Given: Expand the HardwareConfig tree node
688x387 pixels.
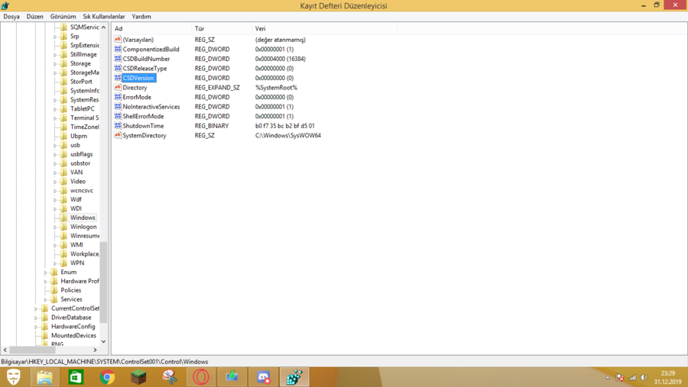Looking at the screenshot, I should [x=35, y=327].
